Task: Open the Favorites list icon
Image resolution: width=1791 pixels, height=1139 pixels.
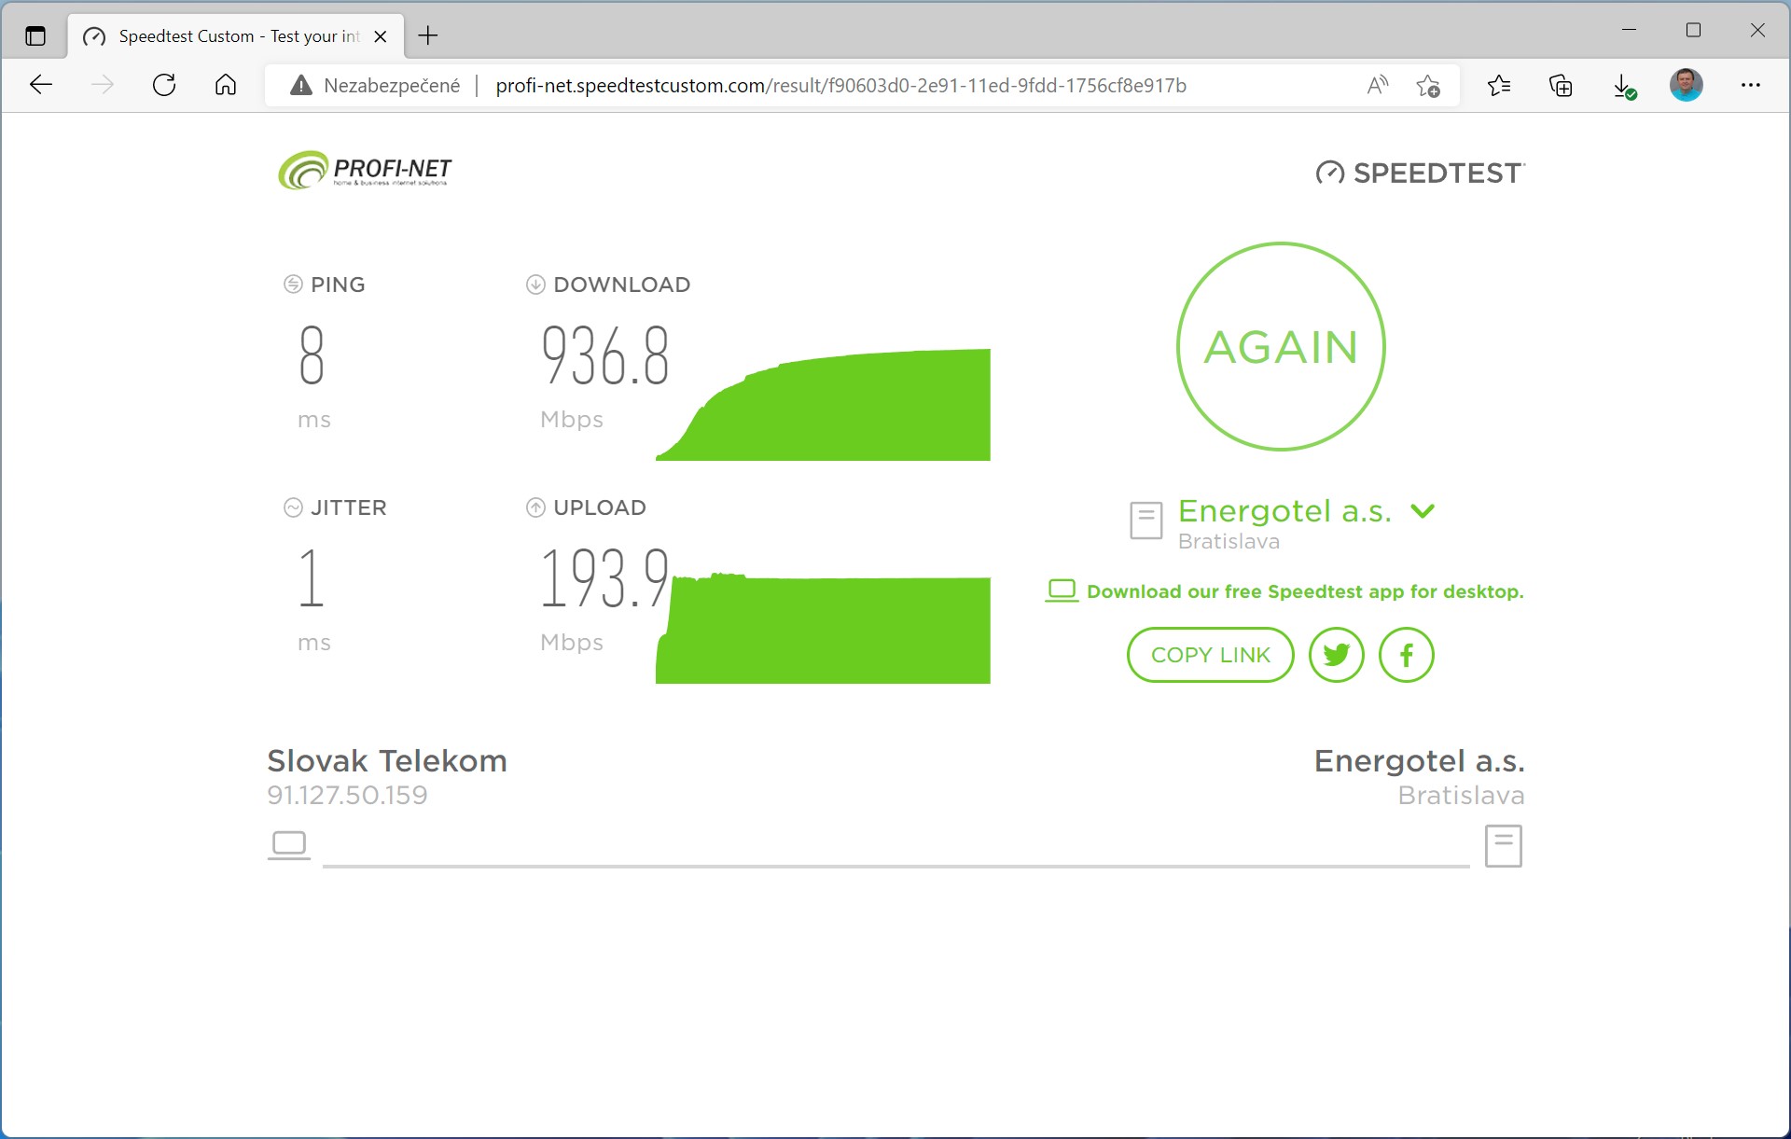Action: (1499, 86)
